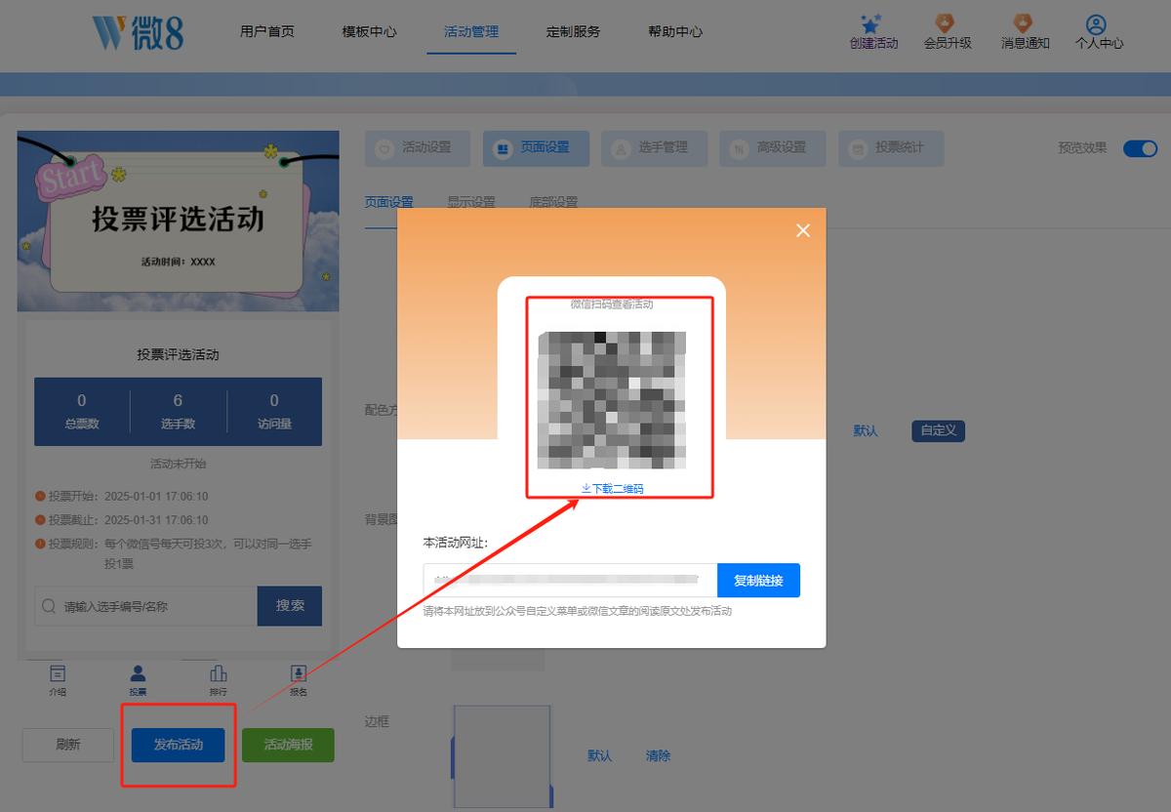The image size is (1171, 812).
Task: Close the QR code popup
Action: pos(803,230)
